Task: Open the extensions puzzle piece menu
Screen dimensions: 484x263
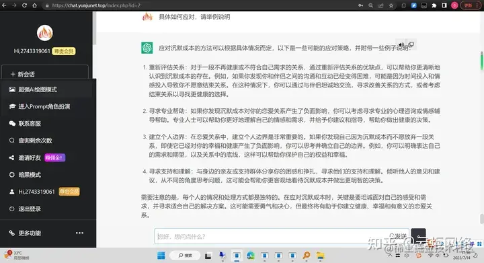Action: (434, 5)
